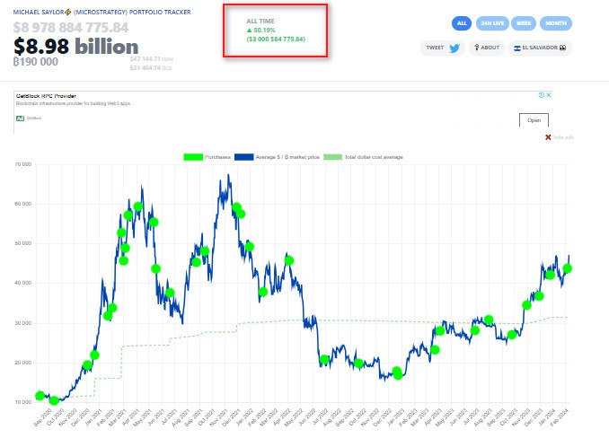
Task: Switch to the ALL time range
Action: click(462, 23)
